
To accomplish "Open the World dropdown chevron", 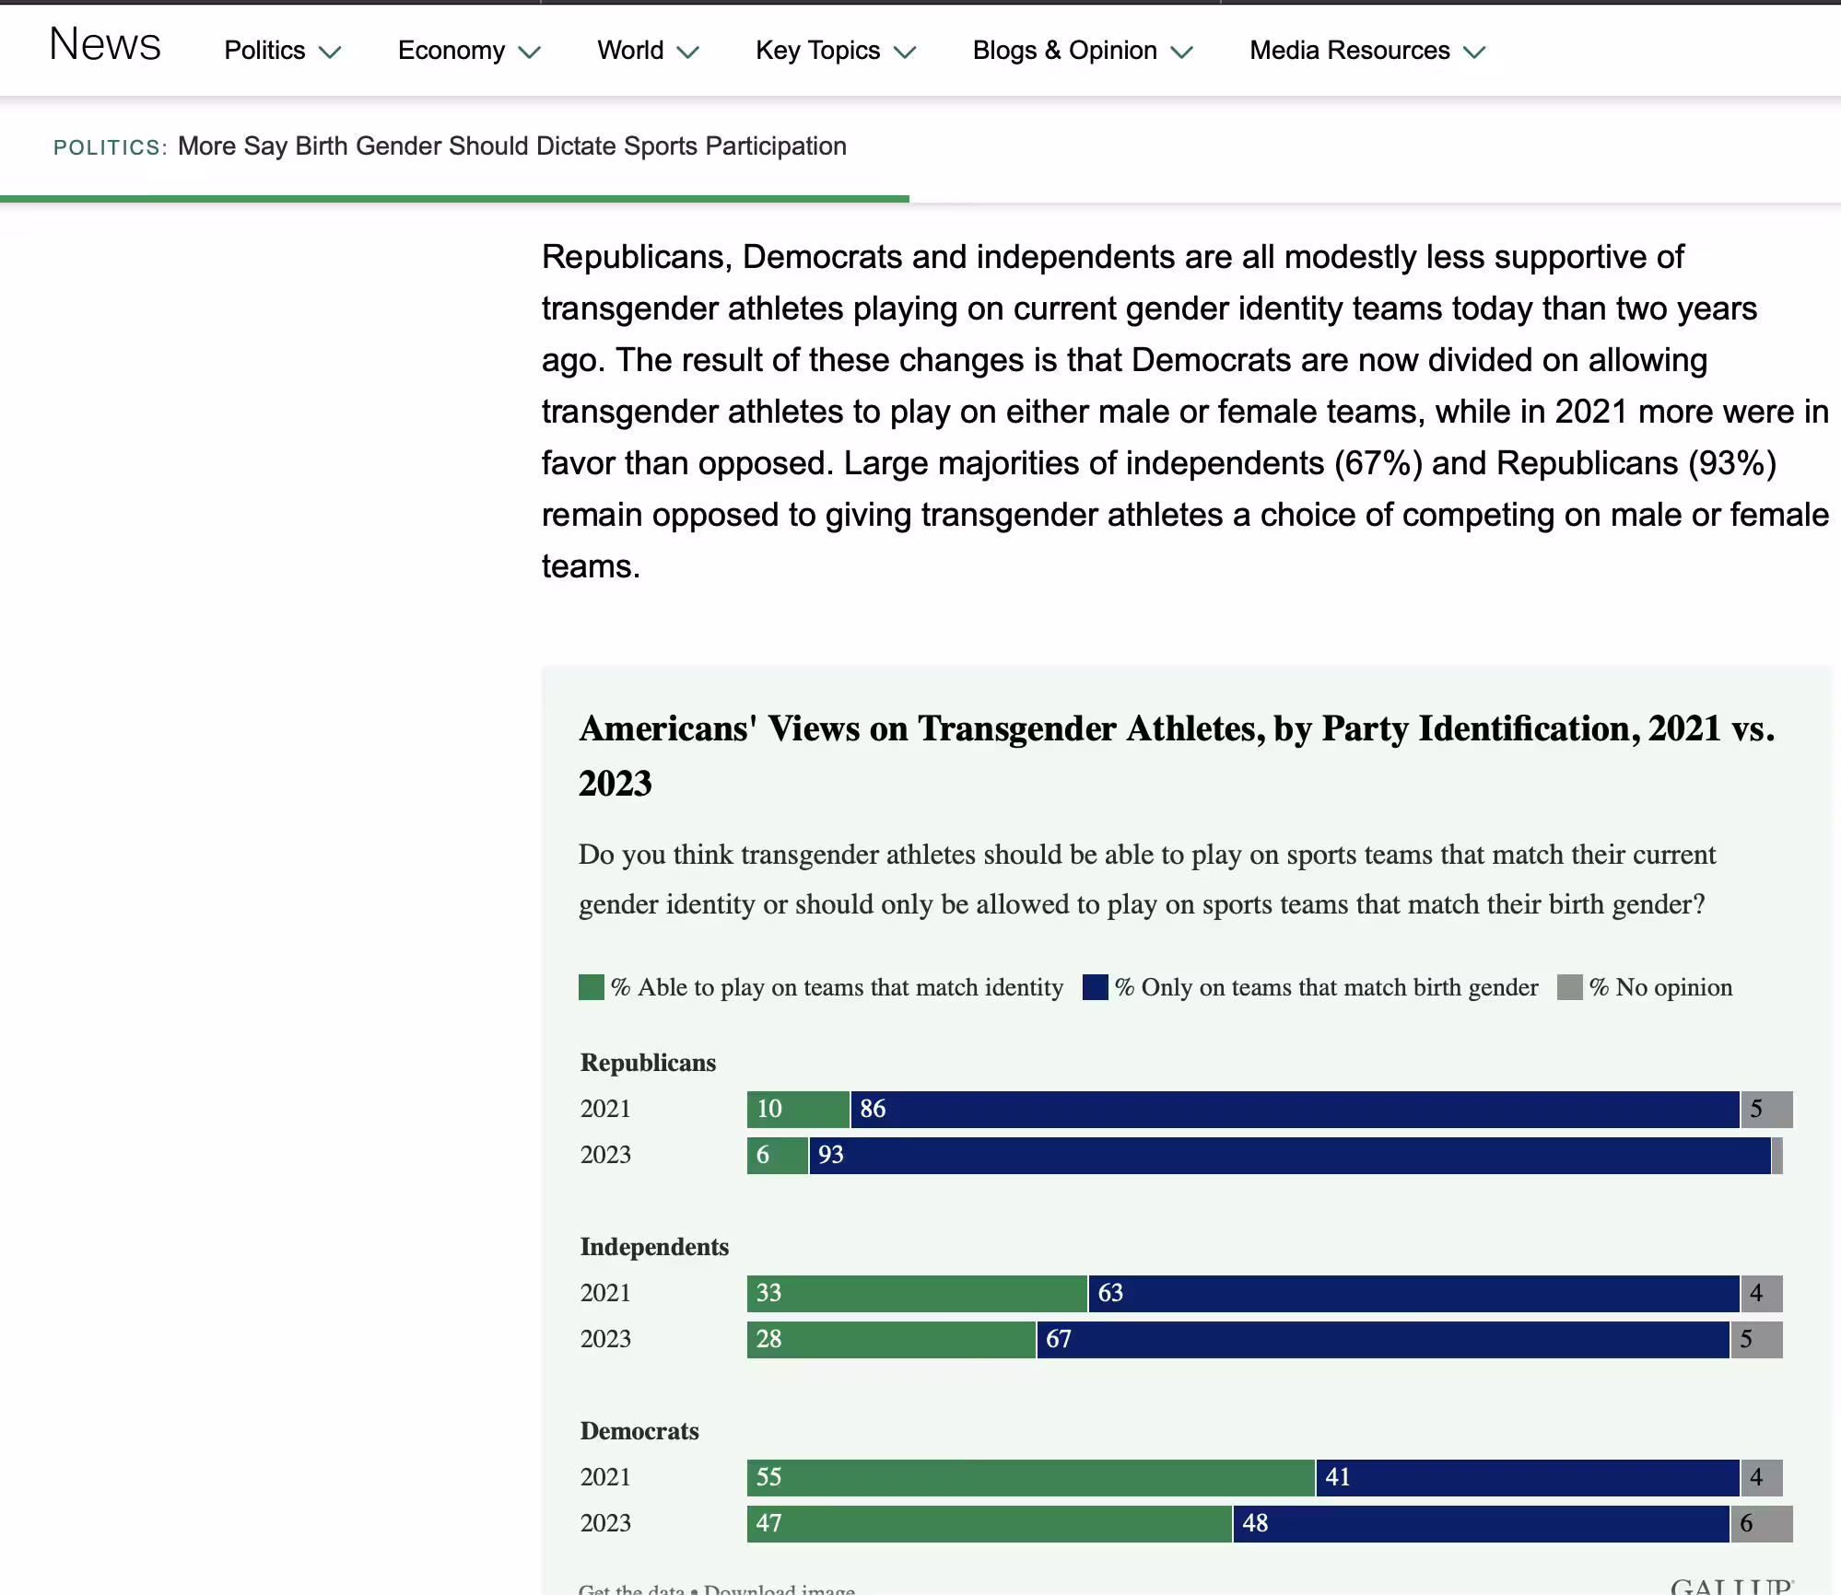I will (687, 52).
